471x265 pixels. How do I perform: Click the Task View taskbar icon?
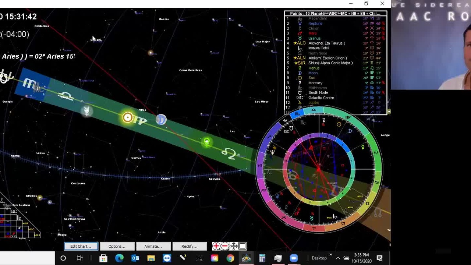(79, 258)
